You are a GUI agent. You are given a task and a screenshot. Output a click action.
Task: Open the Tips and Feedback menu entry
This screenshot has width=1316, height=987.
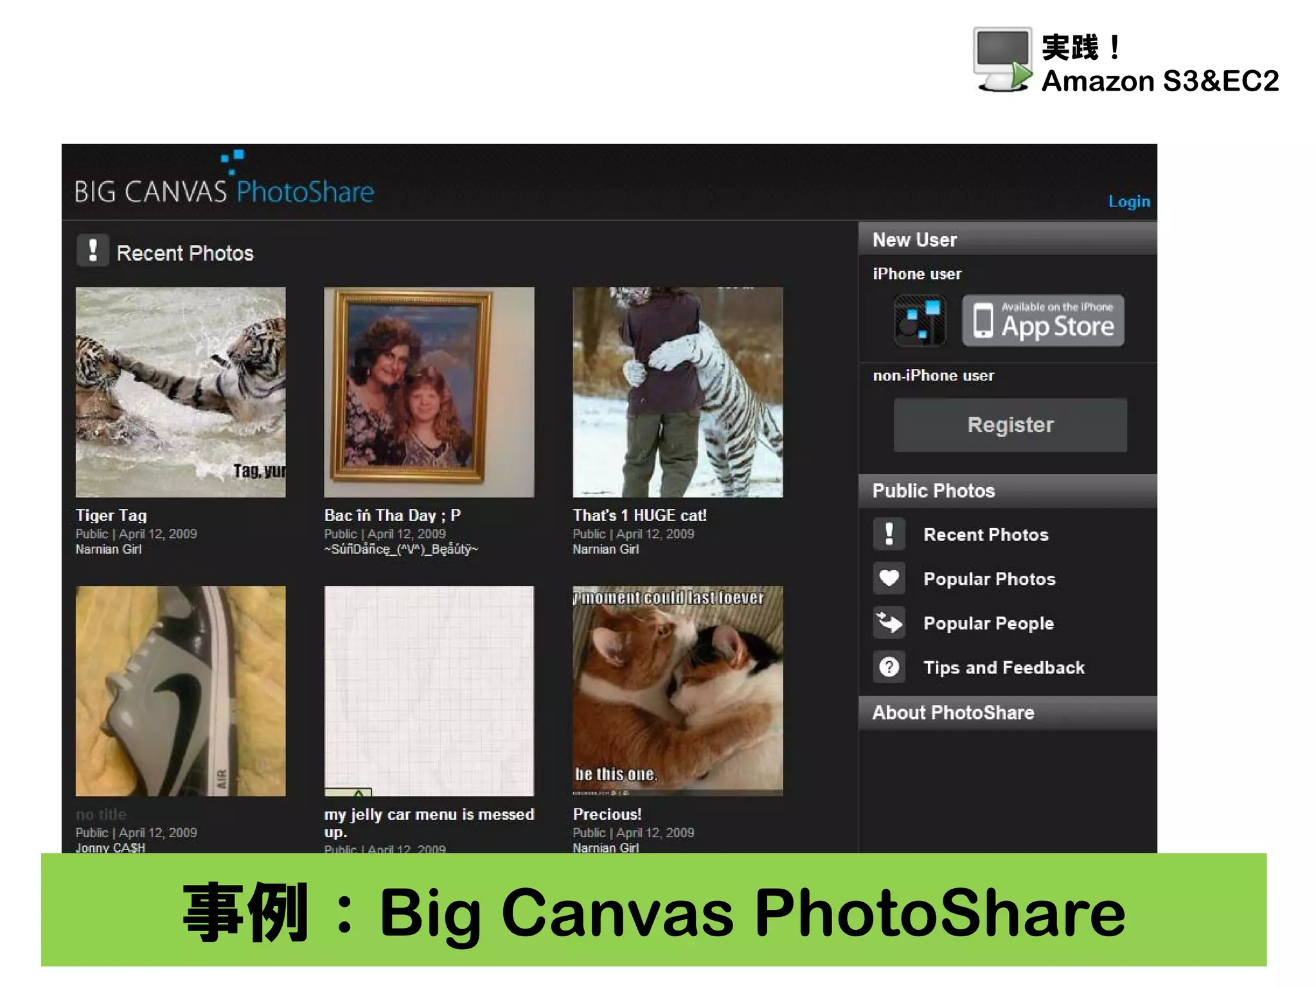tap(1004, 668)
